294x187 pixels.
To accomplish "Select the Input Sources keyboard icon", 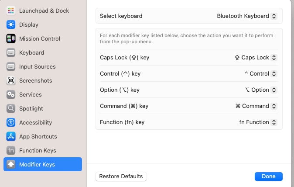I will pyautogui.click(x=11, y=66).
